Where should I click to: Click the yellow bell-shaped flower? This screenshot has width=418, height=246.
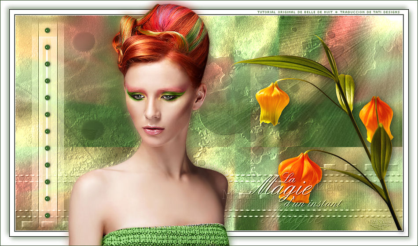click(272, 103)
